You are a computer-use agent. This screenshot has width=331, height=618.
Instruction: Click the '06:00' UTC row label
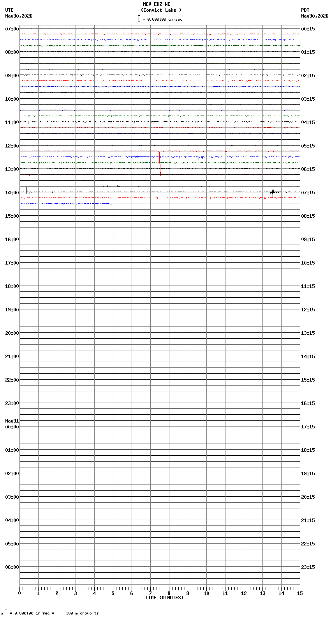(x=12, y=567)
